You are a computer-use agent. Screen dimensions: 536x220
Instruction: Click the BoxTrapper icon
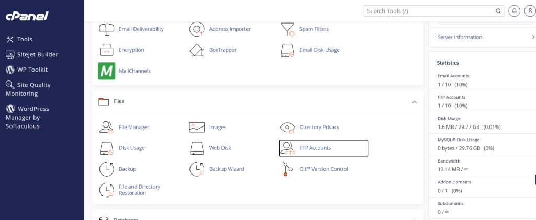click(197, 50)
